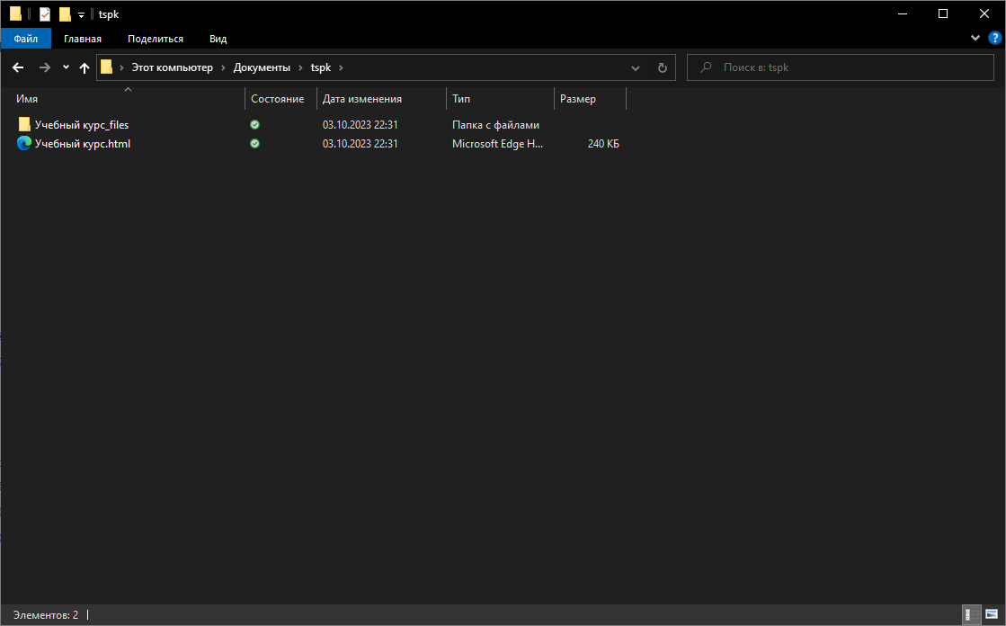Click the Forward navigation arrow

click(44, 67)
